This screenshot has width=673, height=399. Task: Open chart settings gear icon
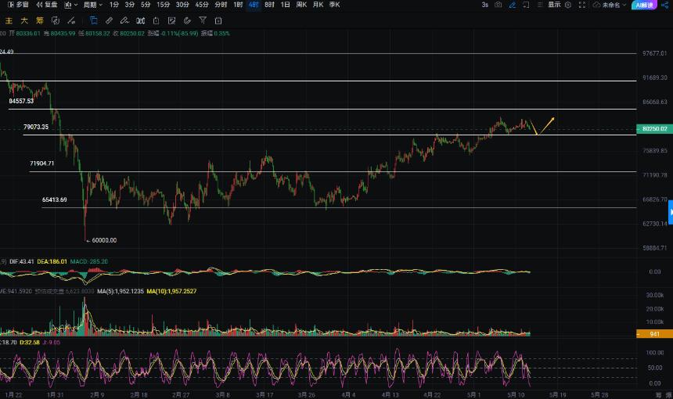[568, 5]
